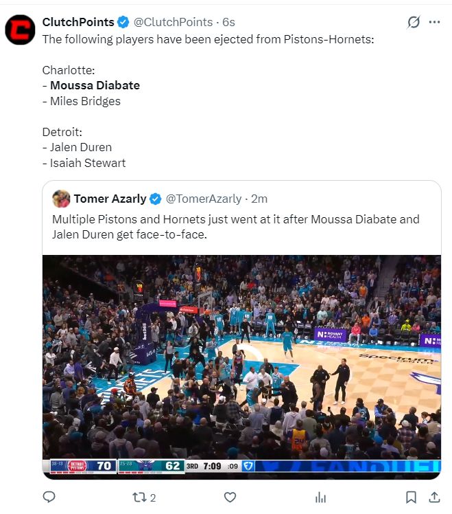Like the post with heart icon
The image size is (452, 514).
click(x=230, y=498)
